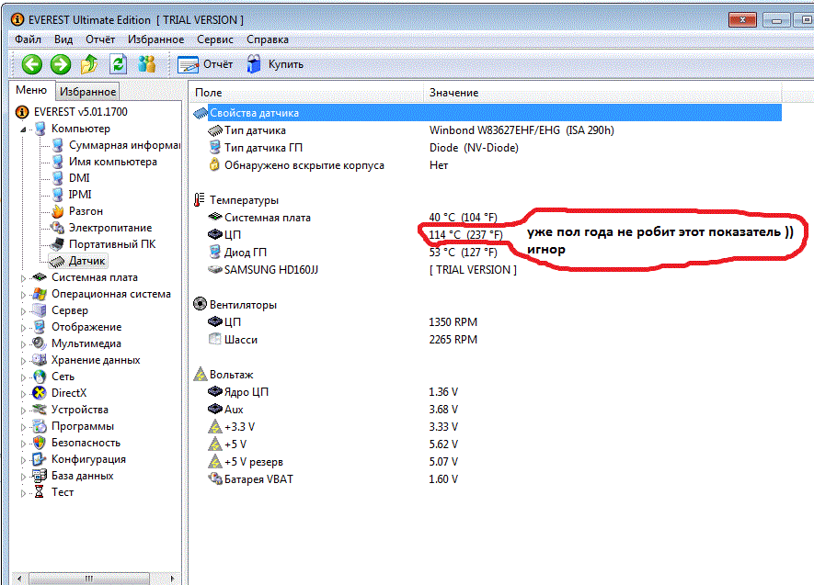This screenshot has height=585, width=814.
Task: Click the sidebar horizontal scrollbar thumb
Action: click(x=89, y=579)
